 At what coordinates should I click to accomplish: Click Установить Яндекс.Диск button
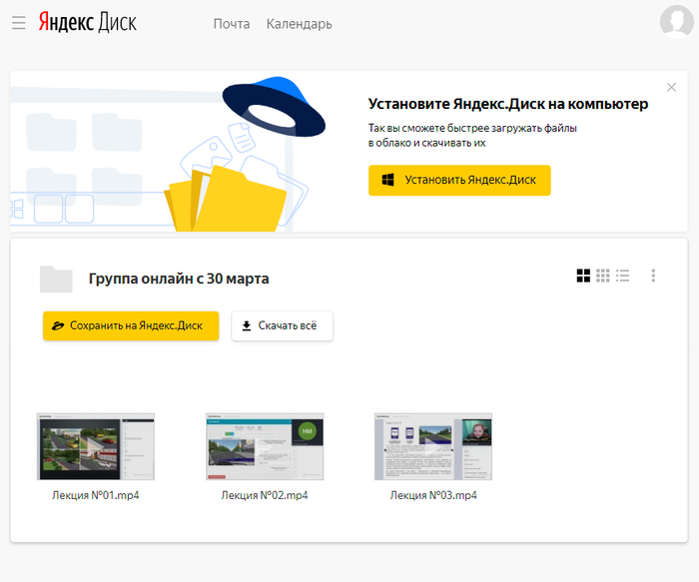tap(459, 181)
